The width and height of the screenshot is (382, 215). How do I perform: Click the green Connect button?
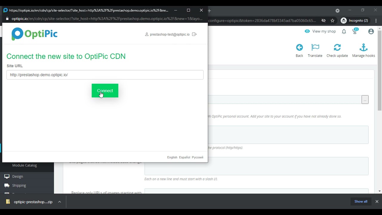105,90
